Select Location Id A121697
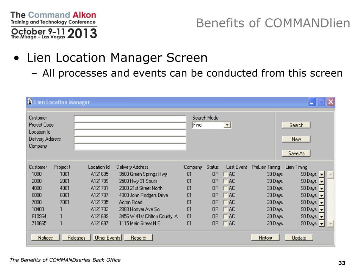Screen dimensions: 360x270 pyautogui.click(x=99, y=223)
